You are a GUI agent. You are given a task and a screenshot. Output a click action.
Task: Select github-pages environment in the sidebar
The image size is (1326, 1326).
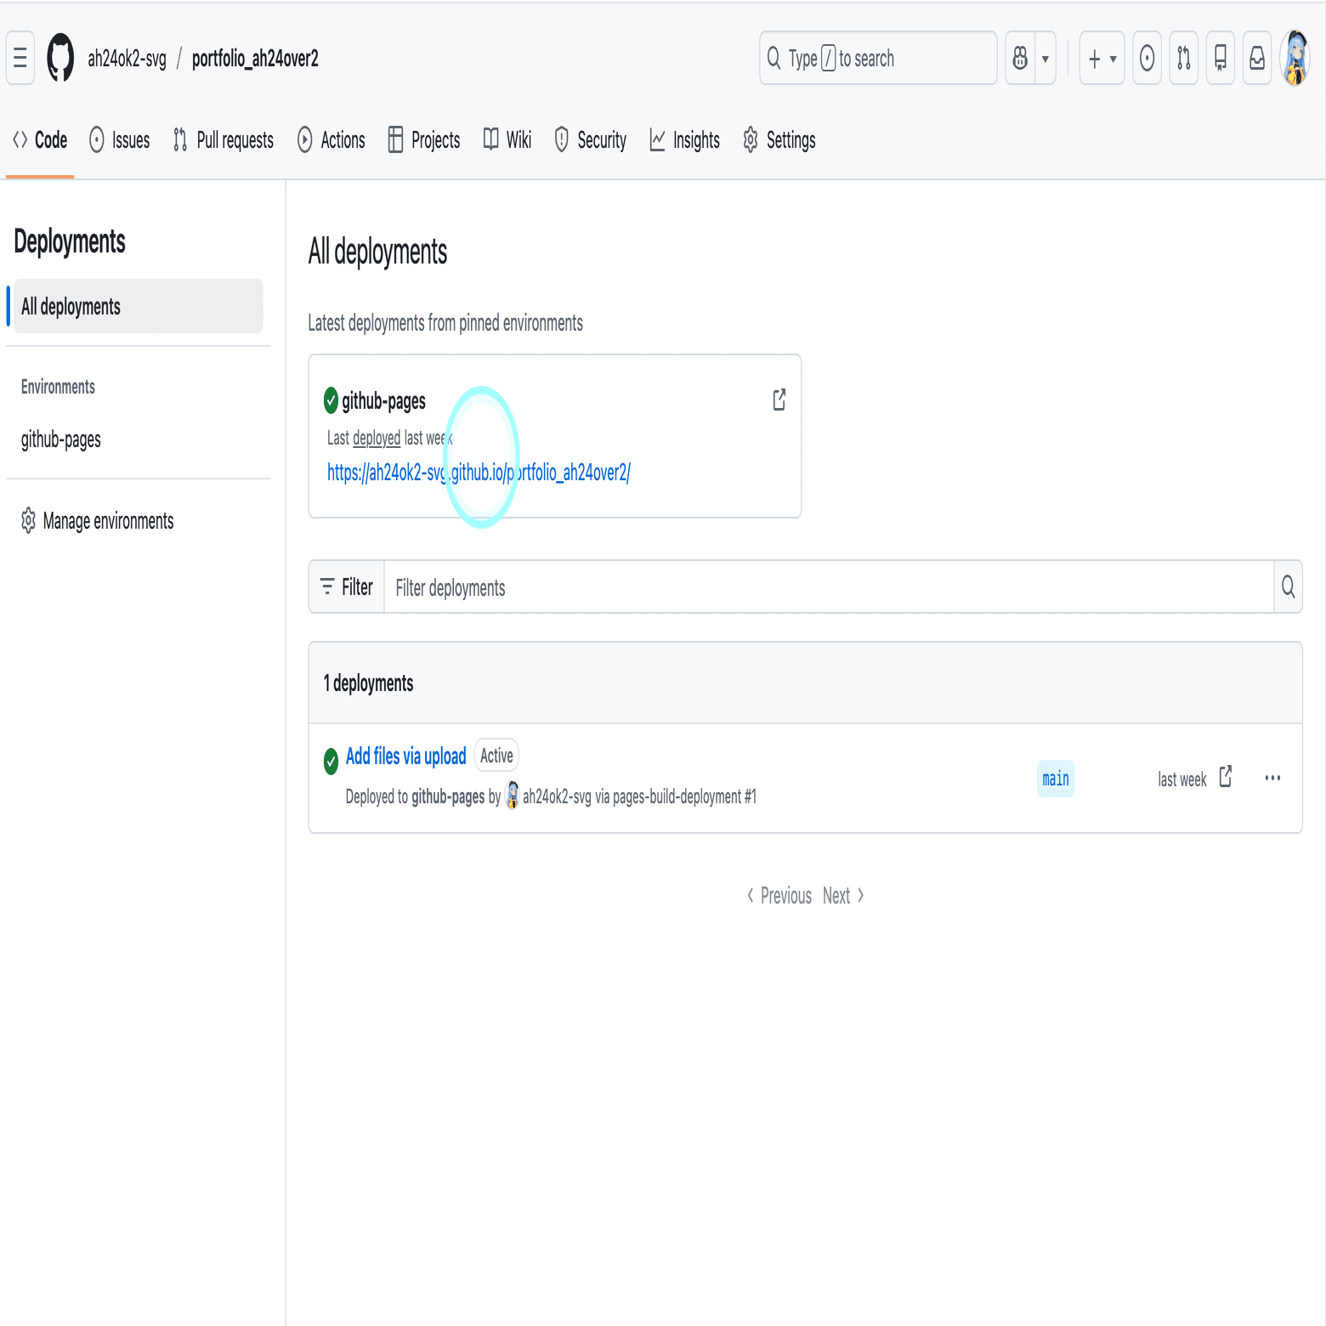pyautogui.click(x=61, y=439)
